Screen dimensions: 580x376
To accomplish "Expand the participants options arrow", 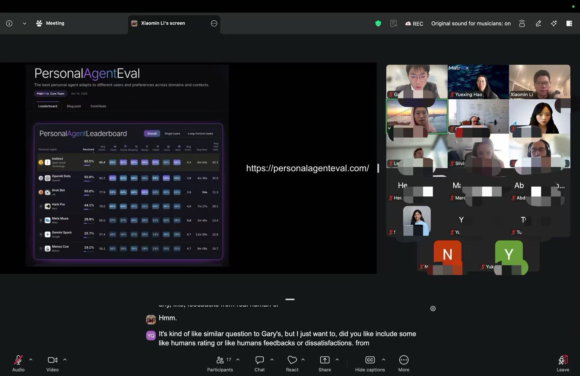I will pyautogui.click(x=238, y=360).
